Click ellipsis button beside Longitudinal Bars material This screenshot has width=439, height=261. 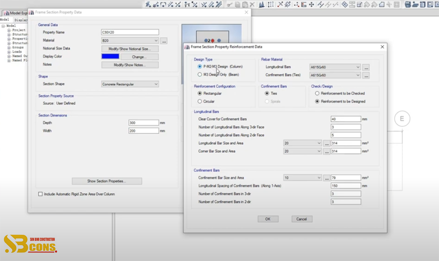coord(366,67)
